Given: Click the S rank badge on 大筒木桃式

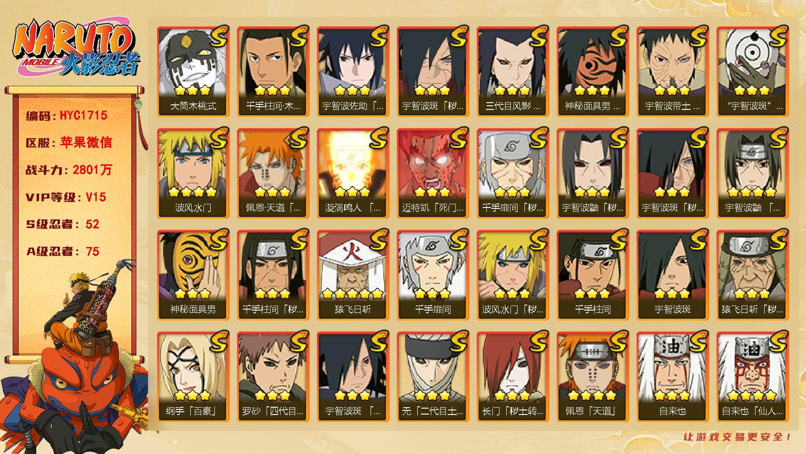Looking at the screenshot, I should click(218, 36).
